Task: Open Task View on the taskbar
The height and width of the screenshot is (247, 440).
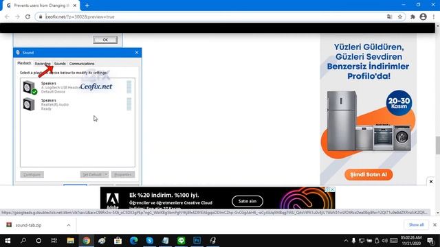Action: click(x=54, y=241)
